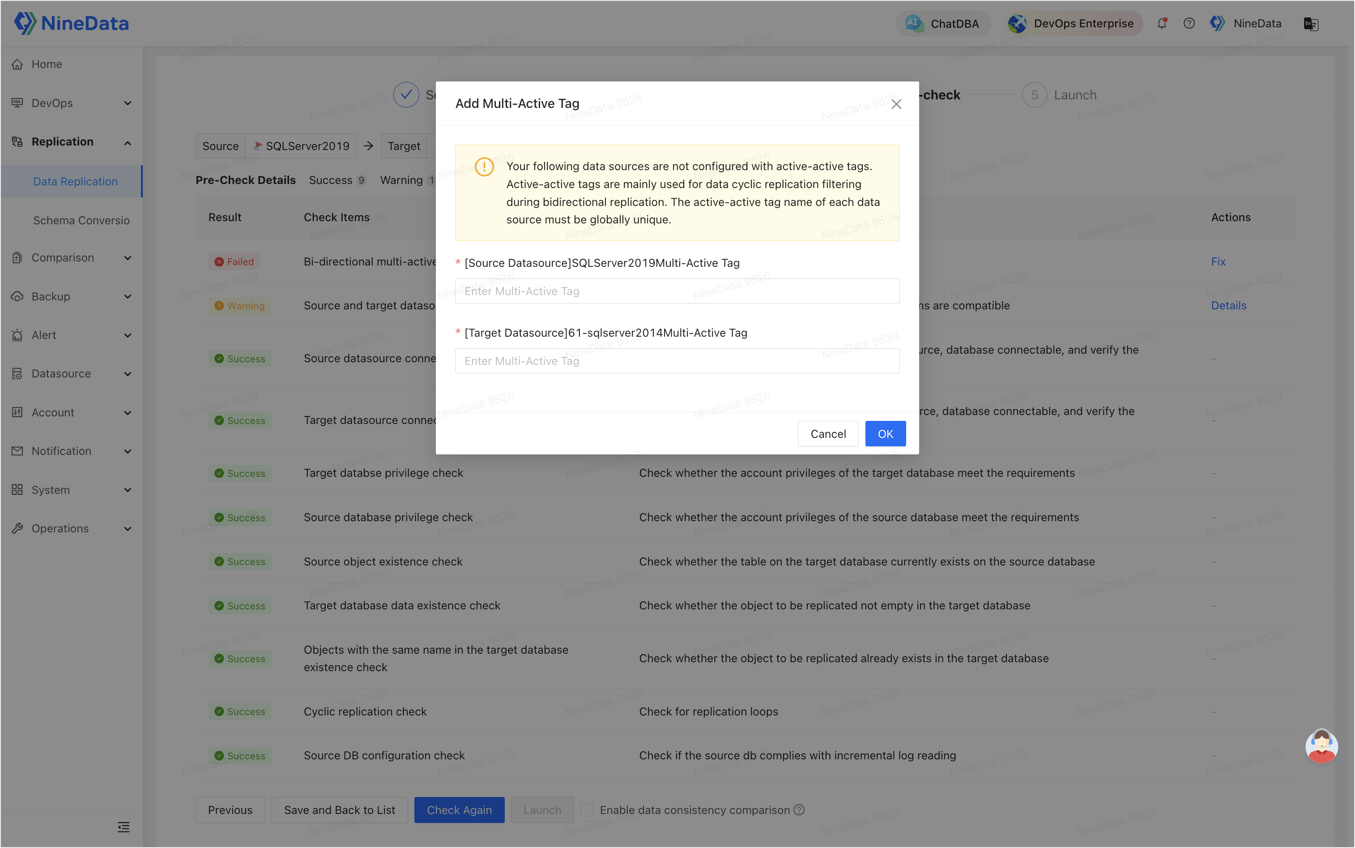Screen dimensions: 1355x848
Task: Click the Backup cloud icon
Action: 17,296
